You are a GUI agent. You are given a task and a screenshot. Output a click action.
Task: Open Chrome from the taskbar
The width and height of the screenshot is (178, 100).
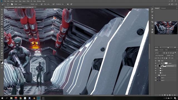tap(20, 98)
